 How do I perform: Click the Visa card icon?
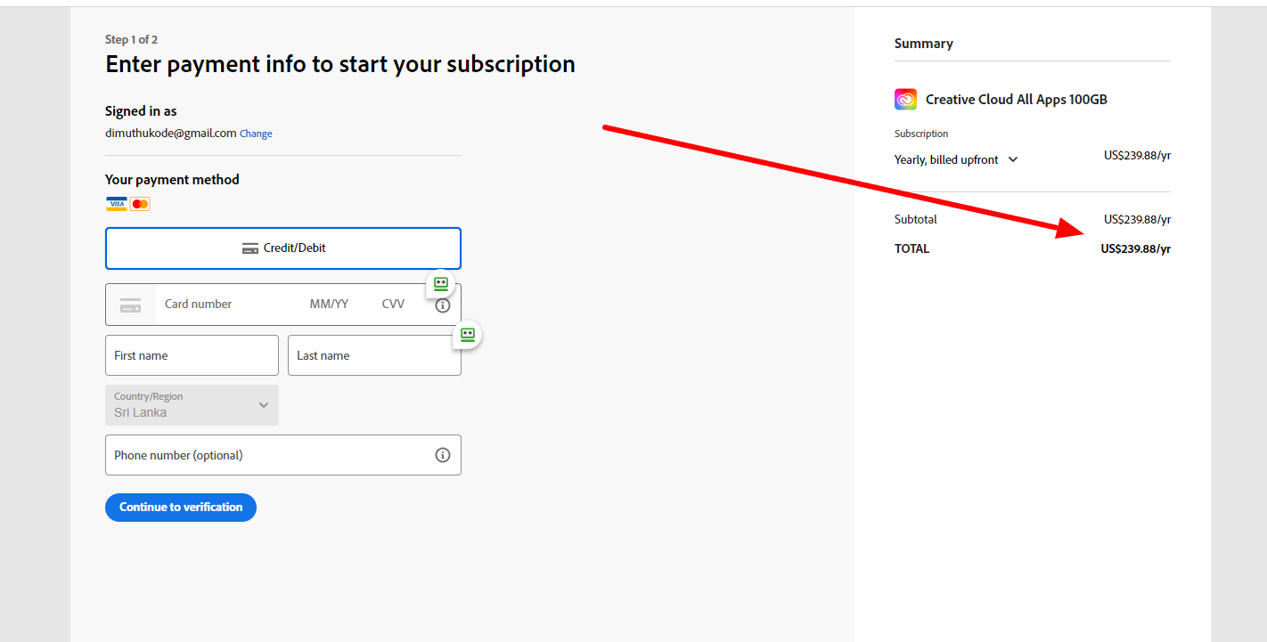117,204
